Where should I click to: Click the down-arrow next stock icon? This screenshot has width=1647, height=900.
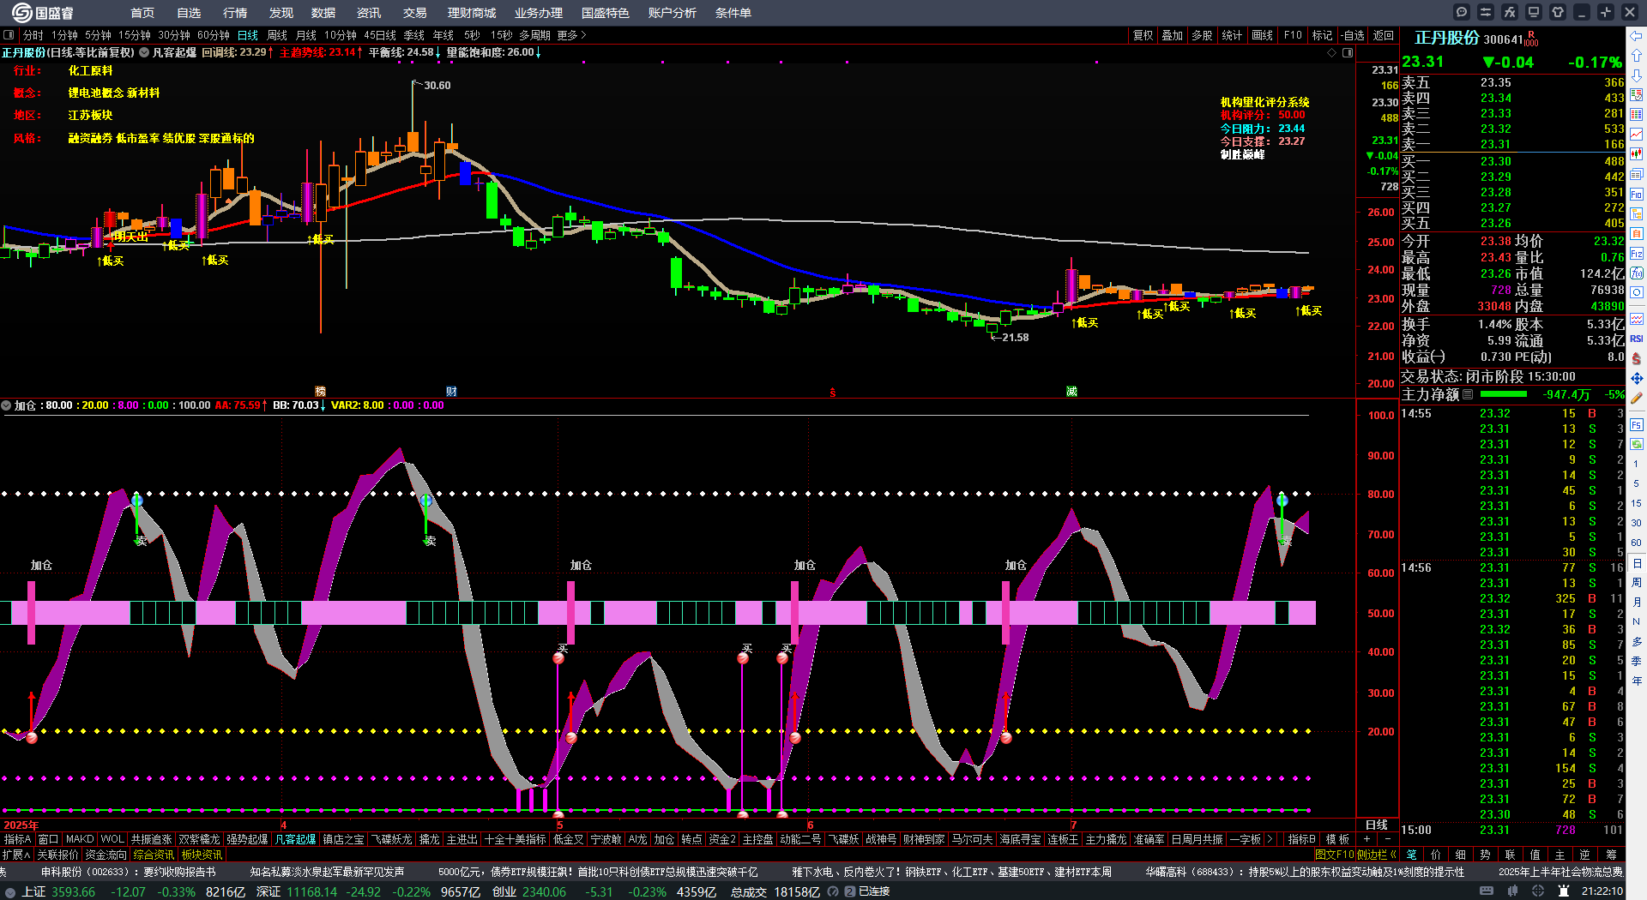(x=1637, y=75)
